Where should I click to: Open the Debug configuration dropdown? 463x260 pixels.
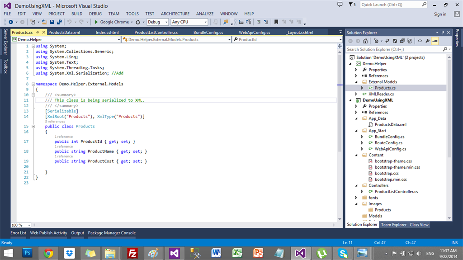[x=166, y=22]
